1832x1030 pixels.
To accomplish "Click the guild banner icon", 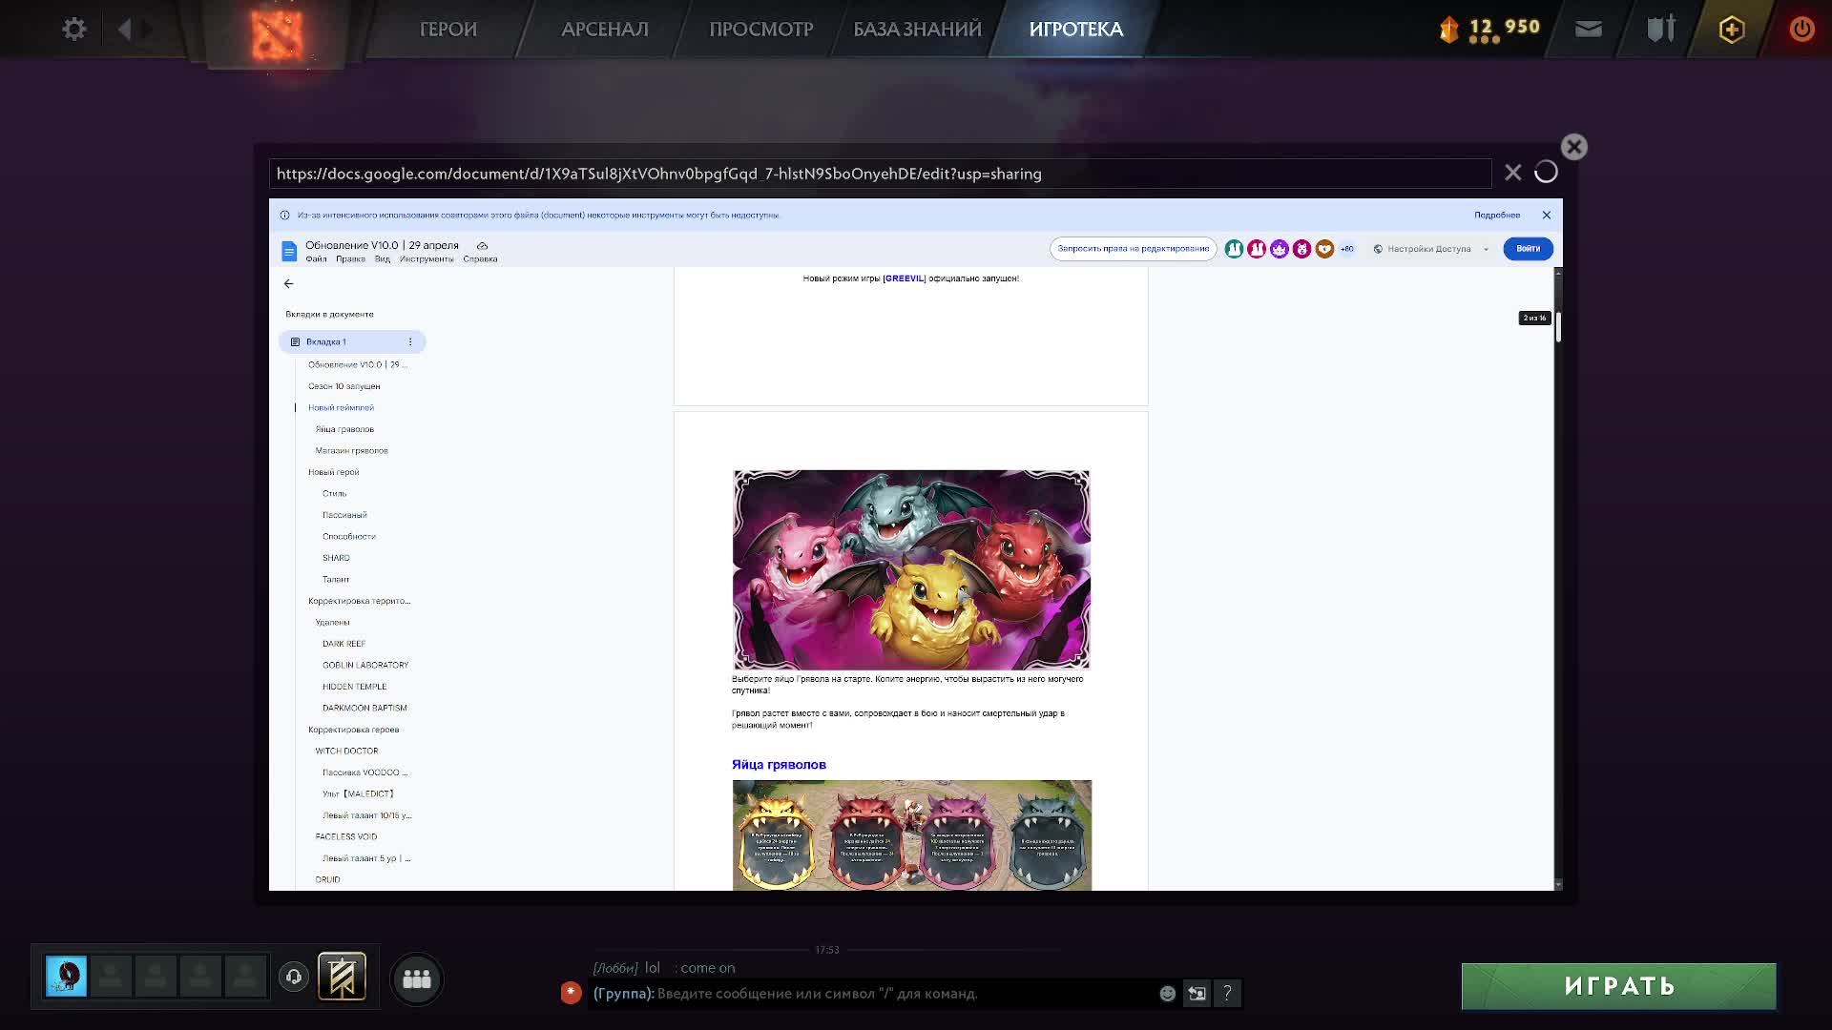I will 343,976.
